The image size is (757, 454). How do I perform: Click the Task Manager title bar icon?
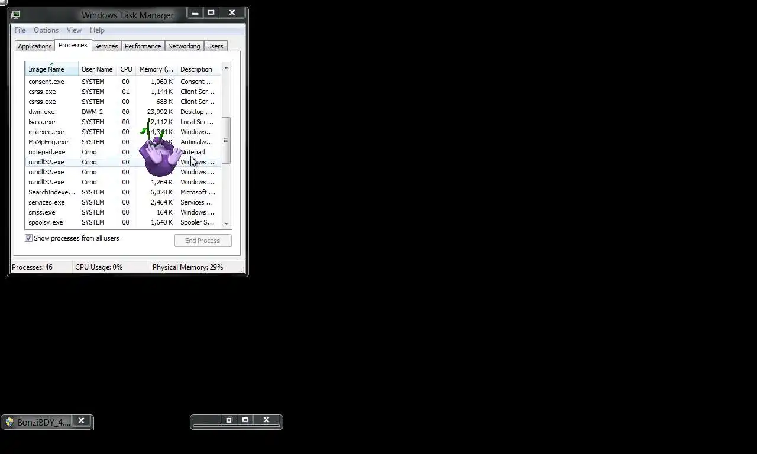coord(15,15)
